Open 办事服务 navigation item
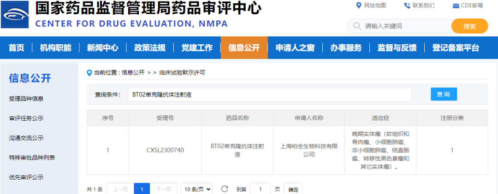 pos(346,48)
